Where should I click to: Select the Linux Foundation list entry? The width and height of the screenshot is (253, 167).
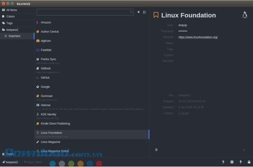click(x=92, y=134)
